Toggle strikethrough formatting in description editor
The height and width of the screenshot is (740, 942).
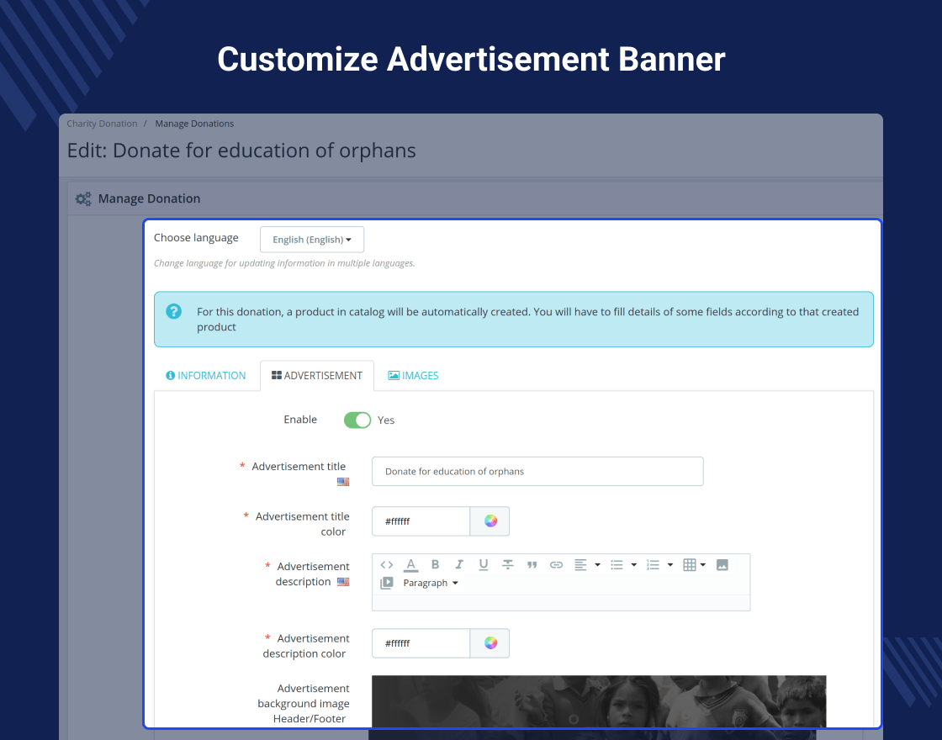click(508, 564)
